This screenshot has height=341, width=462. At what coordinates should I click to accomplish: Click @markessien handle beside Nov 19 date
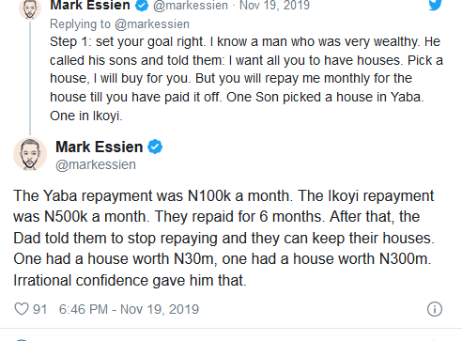(191, 6)
